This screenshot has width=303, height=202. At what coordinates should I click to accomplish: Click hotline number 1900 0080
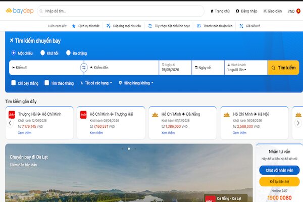pos(279,198)
